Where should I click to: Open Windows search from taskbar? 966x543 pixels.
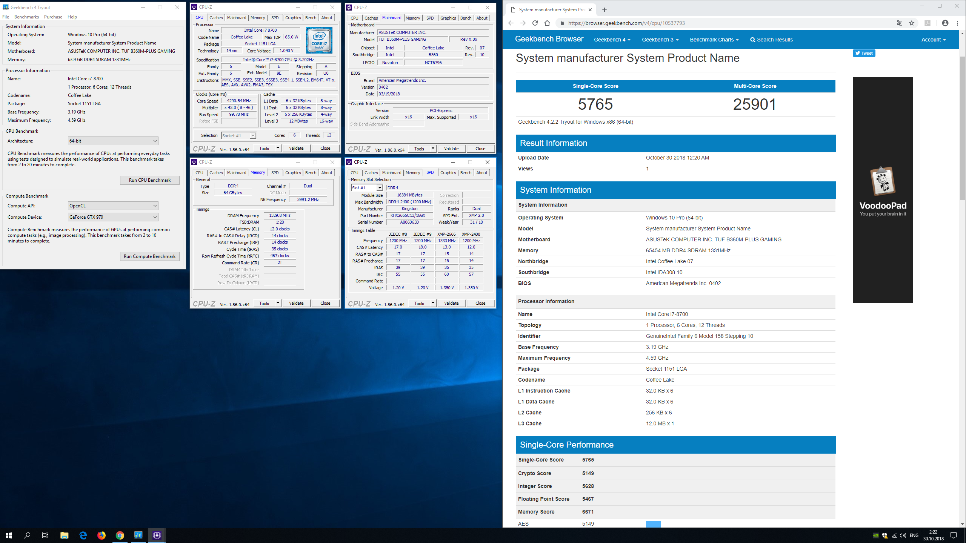click(x=27, y=535)
